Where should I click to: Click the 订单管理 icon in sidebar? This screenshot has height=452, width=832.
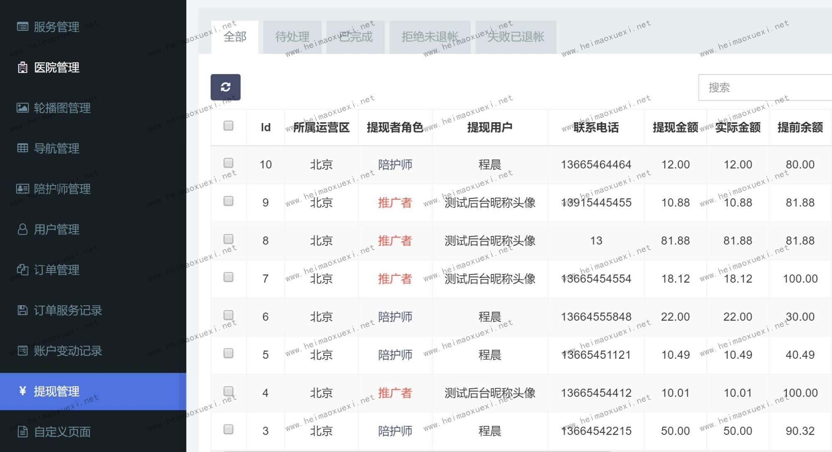click(22, 270)
